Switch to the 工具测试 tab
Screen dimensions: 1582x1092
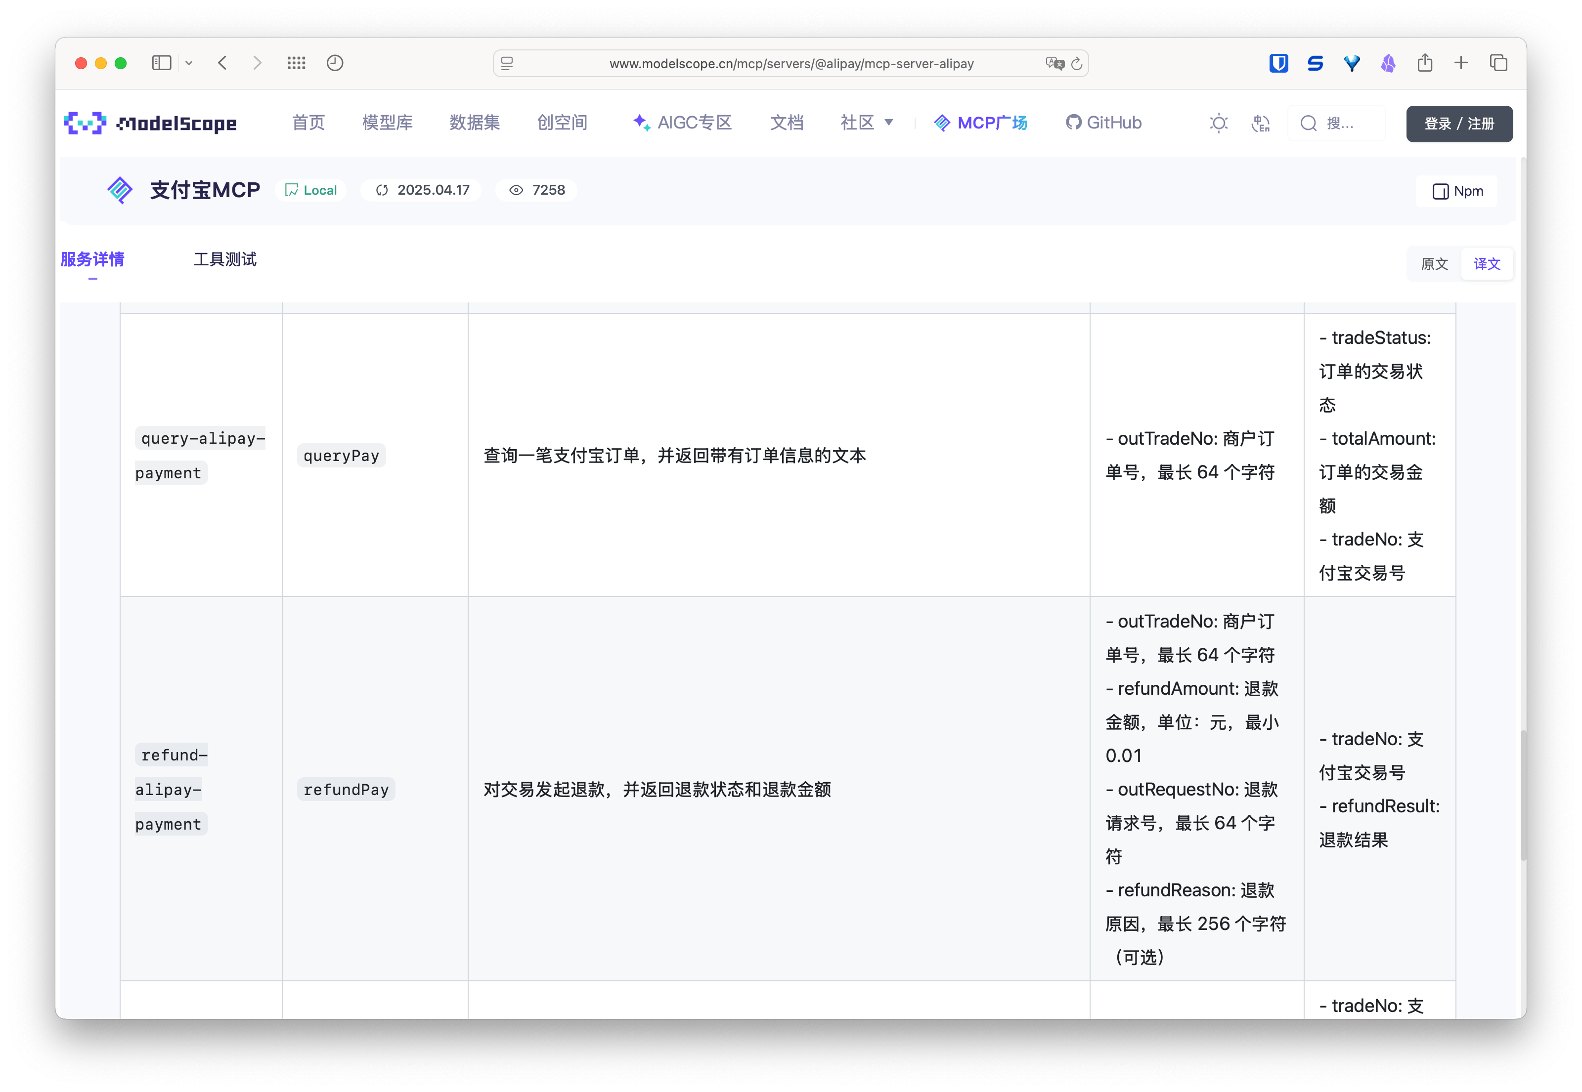click(x=224, y=259)
